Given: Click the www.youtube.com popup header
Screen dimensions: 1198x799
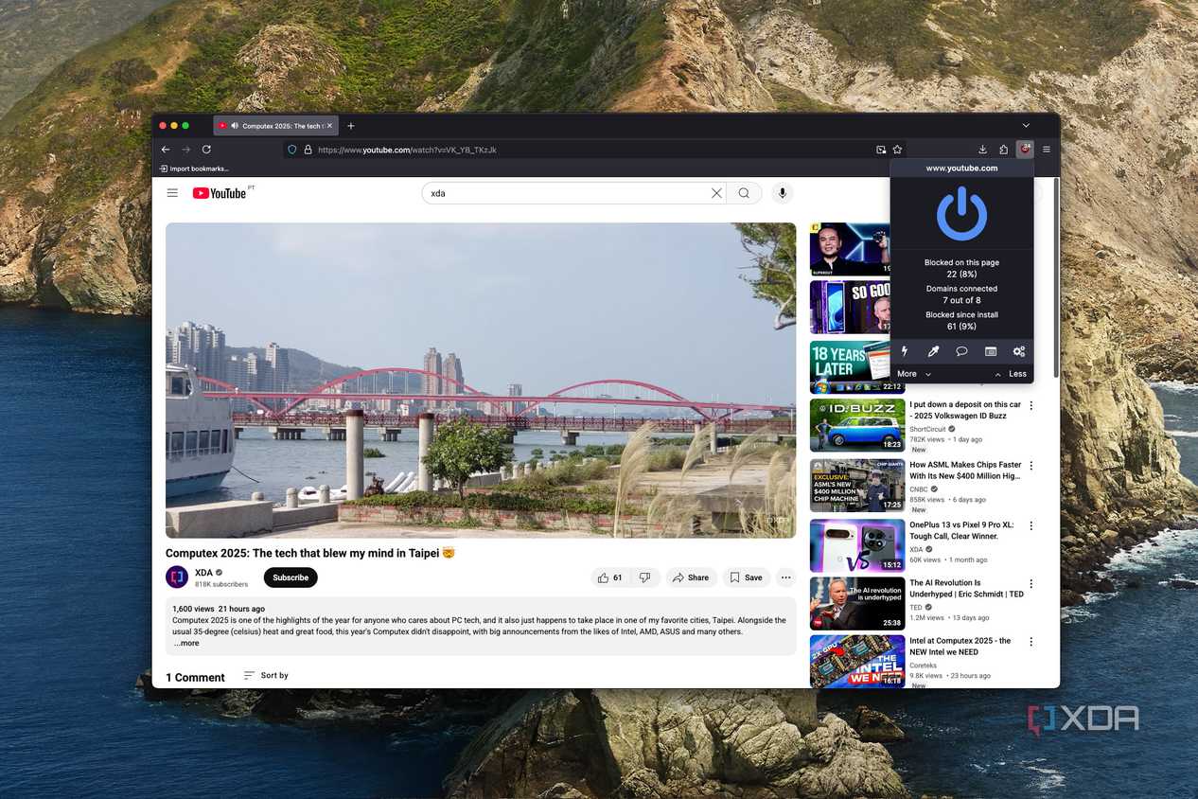Looking at the screenshot, I should click(961, 168).
